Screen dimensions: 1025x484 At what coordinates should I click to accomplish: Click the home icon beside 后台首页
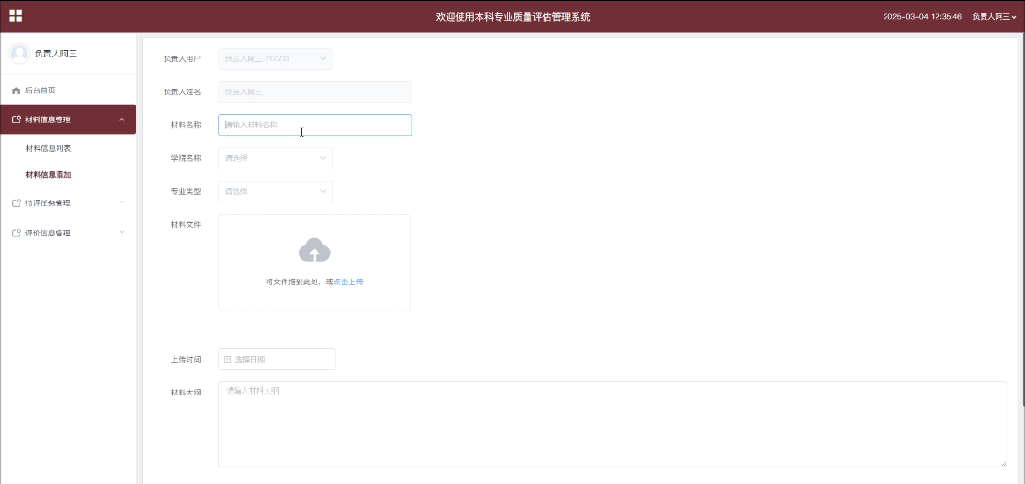coord(16,90)
